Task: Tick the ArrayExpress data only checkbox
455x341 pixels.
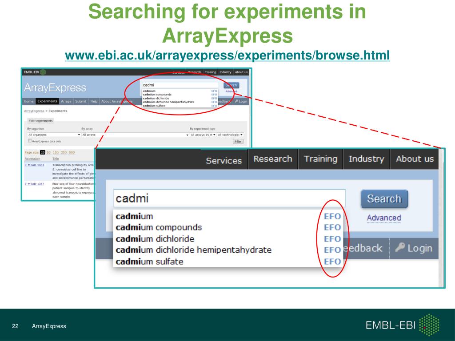Action: 30,141
